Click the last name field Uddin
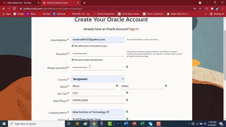The image size is (226, 127). (x=142, y=86)
